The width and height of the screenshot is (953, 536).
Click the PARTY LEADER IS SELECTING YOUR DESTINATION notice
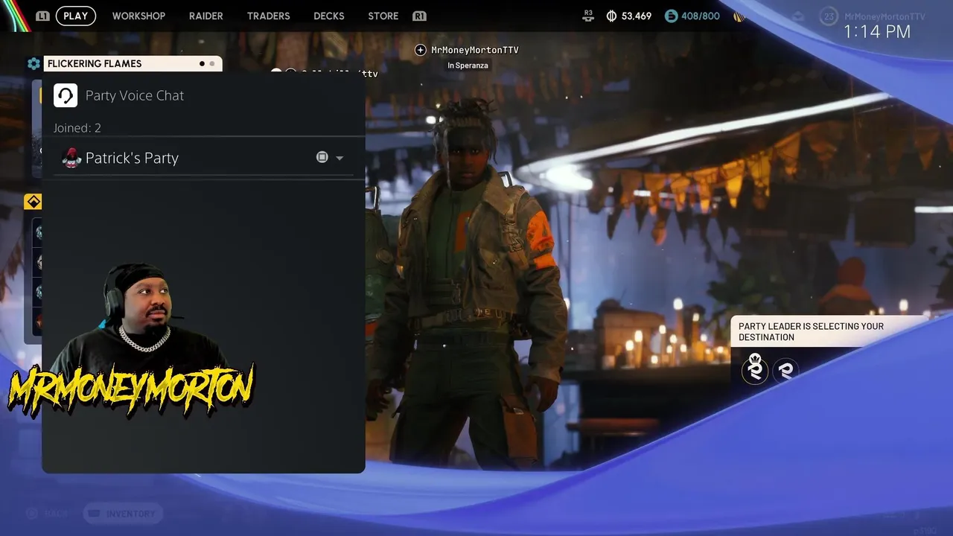pos(826,331)
